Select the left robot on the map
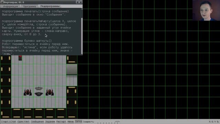Viewport: 220px width, 124px height. pos(27,92)
